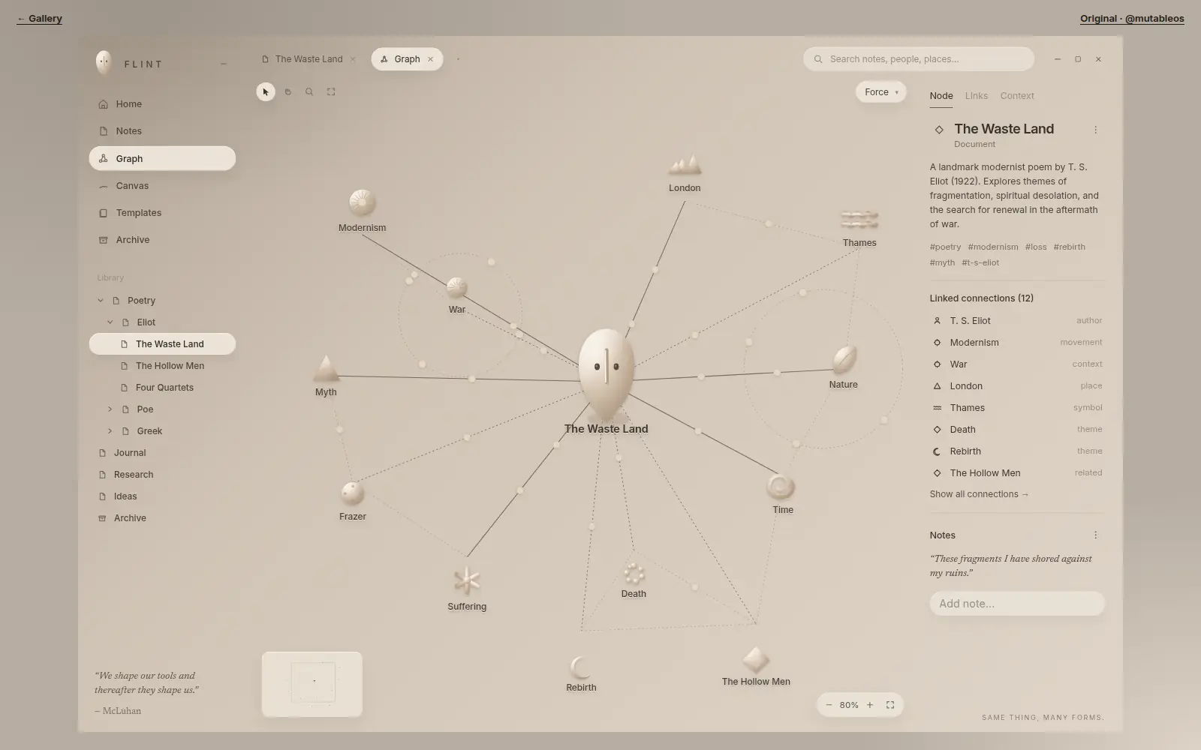Select the hand pan tool
Viewport: 1201px width, 750px height.
pos(287,92)
